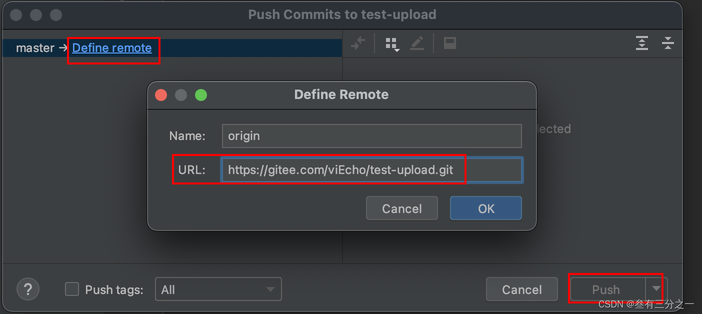Open the Push tags 'All' dropdown
702x314 pixels.
[x=218, y=289]
